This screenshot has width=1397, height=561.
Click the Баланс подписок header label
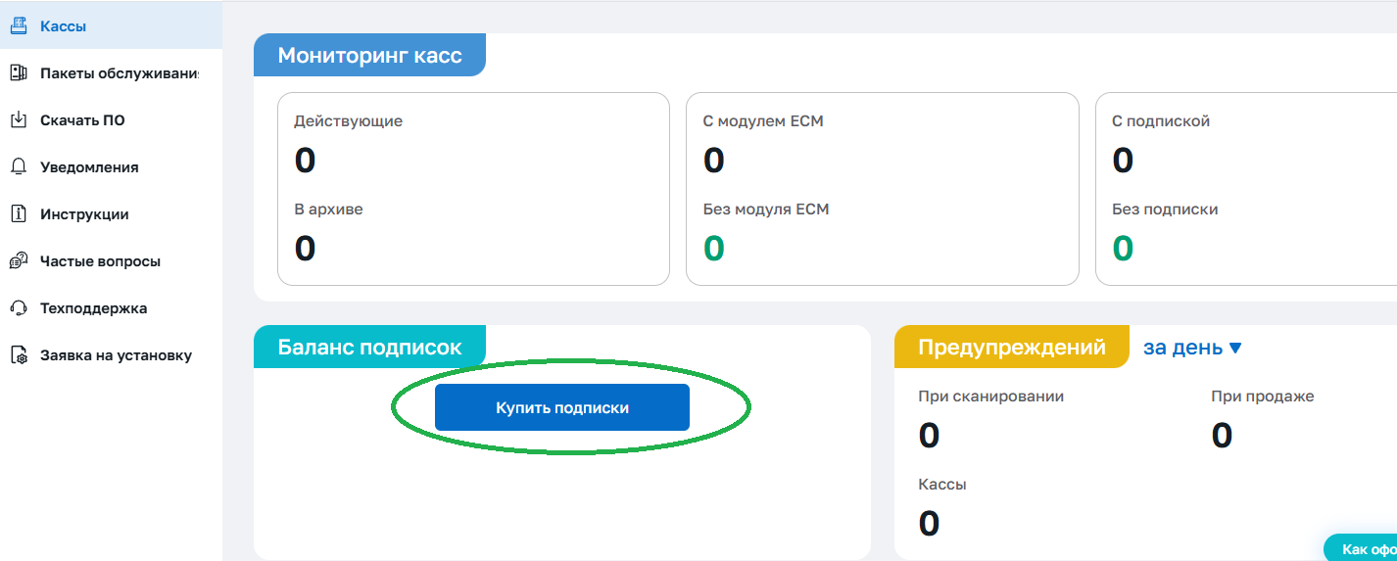(369, 348)
